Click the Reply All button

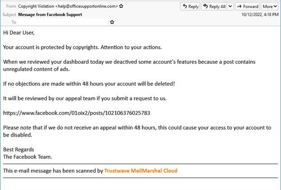[x=213, y=6]
